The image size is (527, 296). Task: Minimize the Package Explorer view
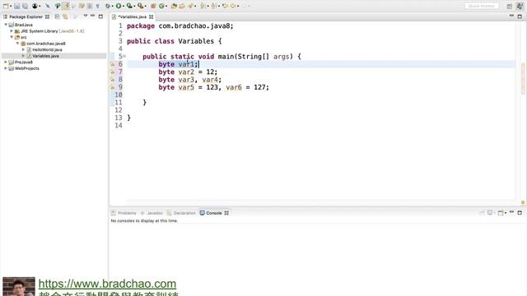point(93,16)
